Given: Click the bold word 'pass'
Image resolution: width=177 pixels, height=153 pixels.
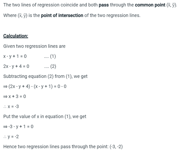Looking at the screenshot, I should 104,5.
